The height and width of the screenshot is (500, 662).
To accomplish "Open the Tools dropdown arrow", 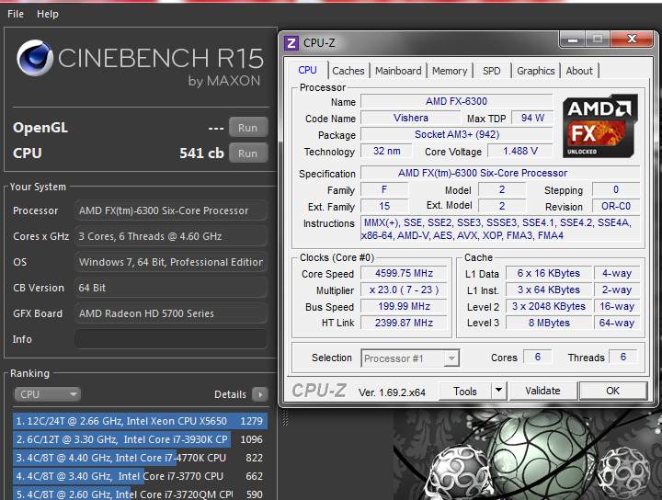I will point(498,391).
